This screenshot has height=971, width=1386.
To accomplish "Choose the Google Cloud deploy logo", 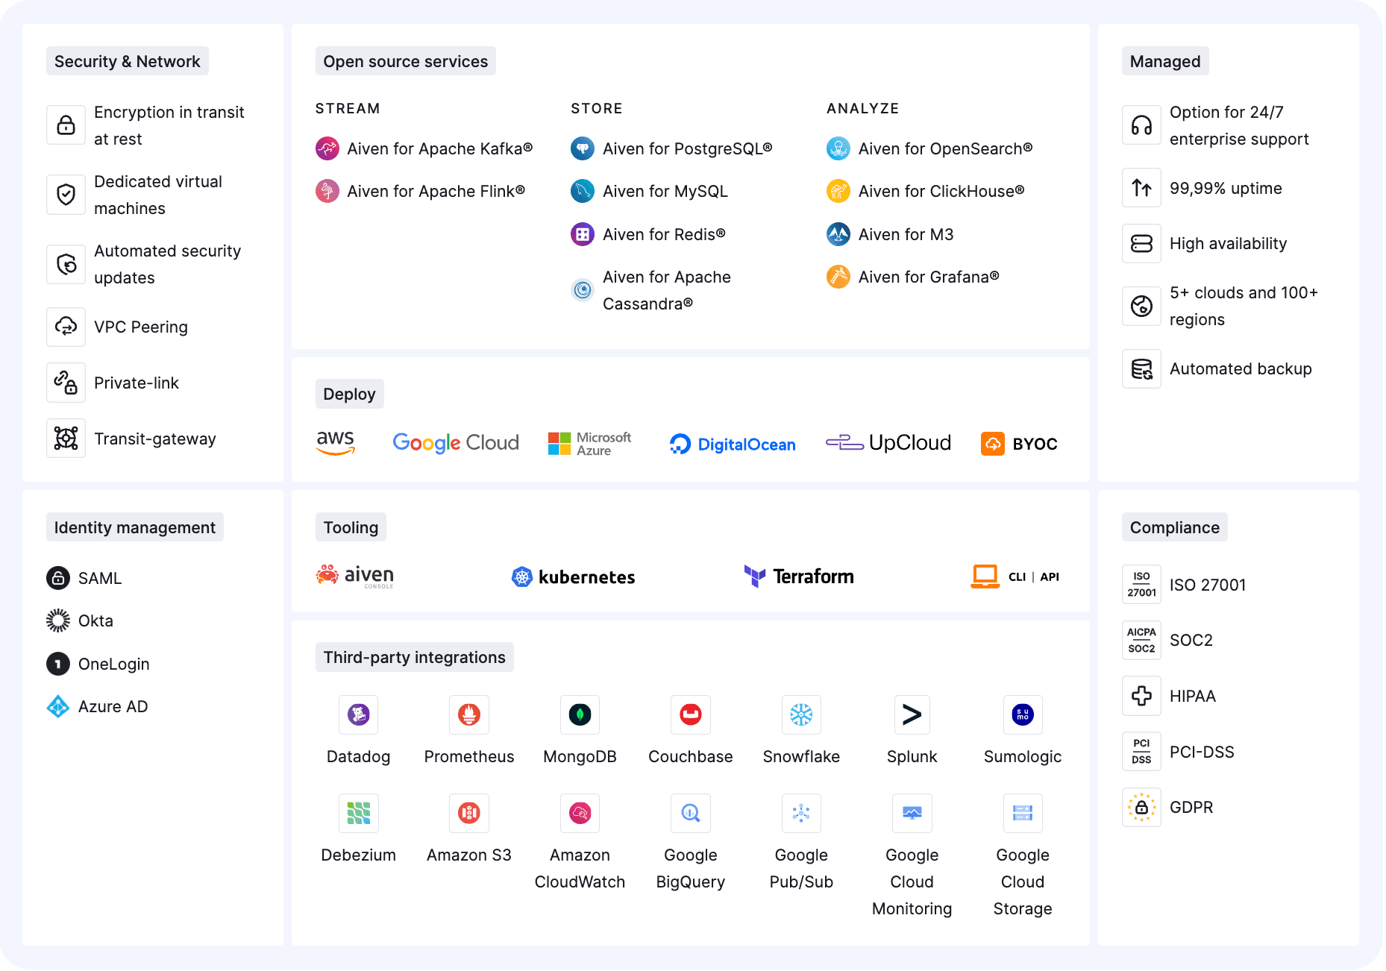I will [x=455, y=443].
